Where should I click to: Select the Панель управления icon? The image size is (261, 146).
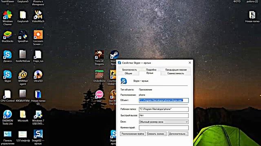pyautogui.click(x=7, y=134)
